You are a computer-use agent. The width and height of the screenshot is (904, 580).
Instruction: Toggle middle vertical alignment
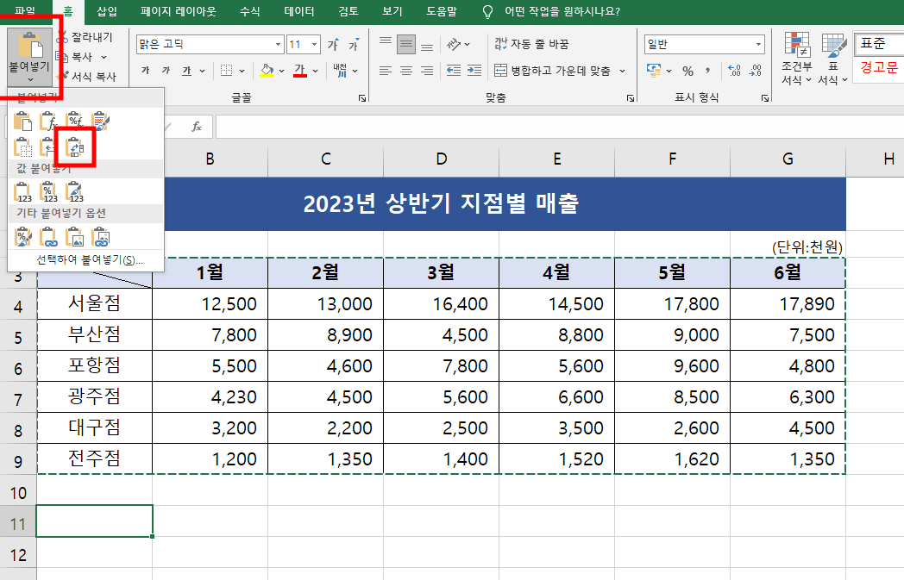pos(406,44)
